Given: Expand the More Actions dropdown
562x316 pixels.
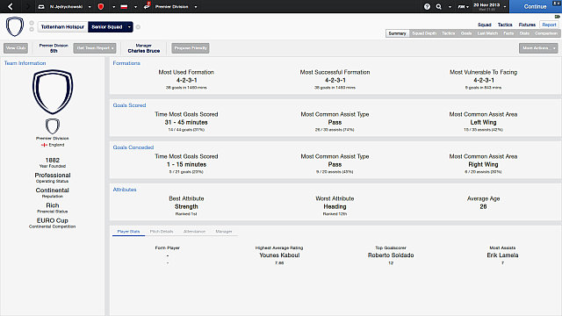Looking at the screenshot, I should (x=538, y=48).
